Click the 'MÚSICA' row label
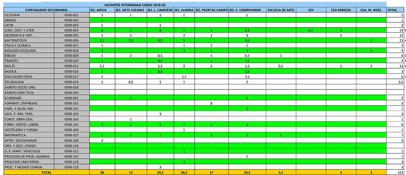This screenshot has height=175, width=406. [29, 71]
